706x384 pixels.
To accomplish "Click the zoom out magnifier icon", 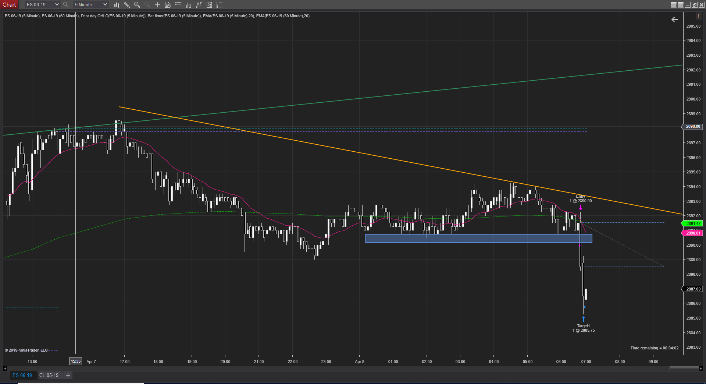I will (x=147, y=5).
